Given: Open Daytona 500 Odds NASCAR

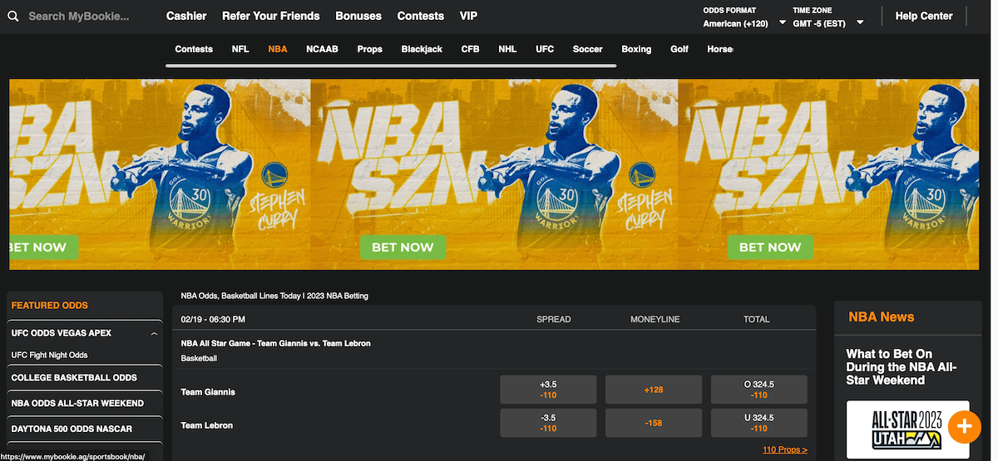Looking at the screenshot, I should click(x=72, y=429).
